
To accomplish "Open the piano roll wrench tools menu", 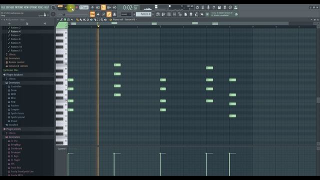I will pyautogui.click(x=61, y=20).
